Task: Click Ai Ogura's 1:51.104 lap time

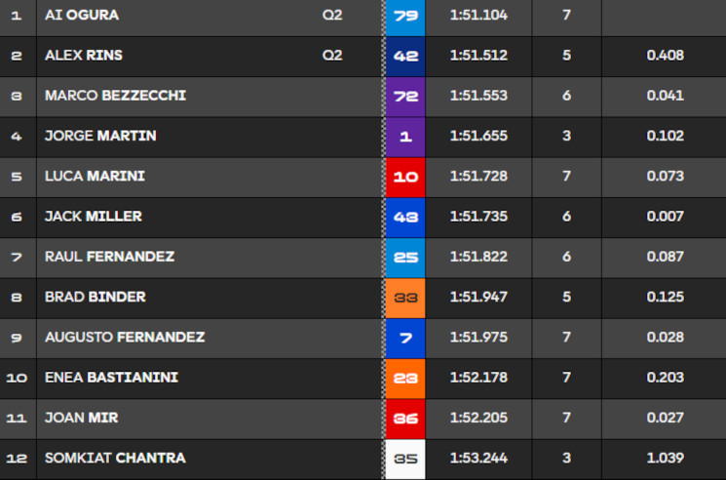Action: (x=478, y=16)
